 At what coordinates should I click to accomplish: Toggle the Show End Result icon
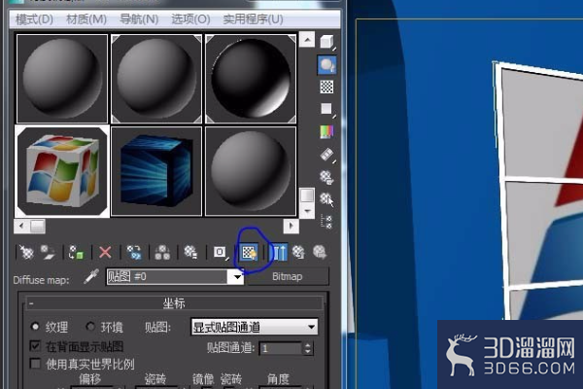[x=279, y=252]
